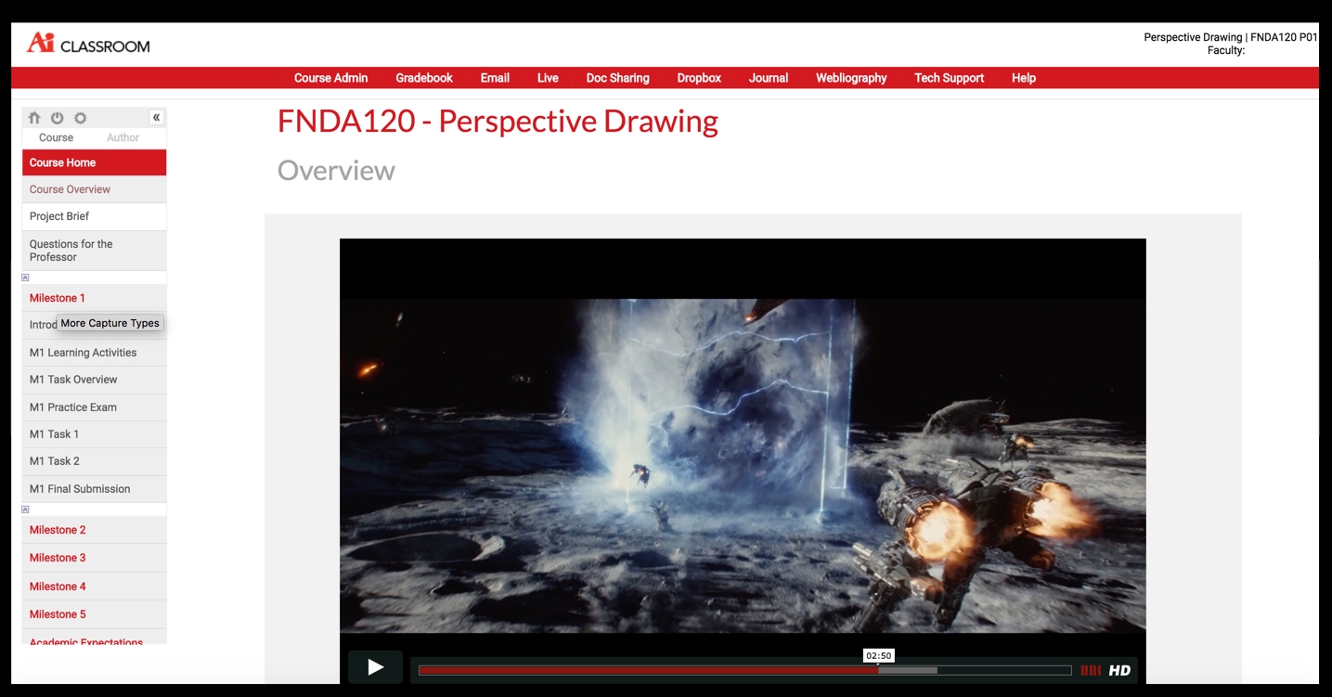Open Doc Sharing in menu bar
1332x697 pixels.
617,78
